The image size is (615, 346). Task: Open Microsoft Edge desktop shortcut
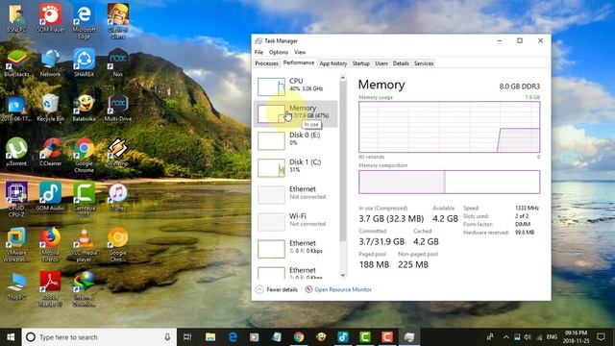pos(84,21)
